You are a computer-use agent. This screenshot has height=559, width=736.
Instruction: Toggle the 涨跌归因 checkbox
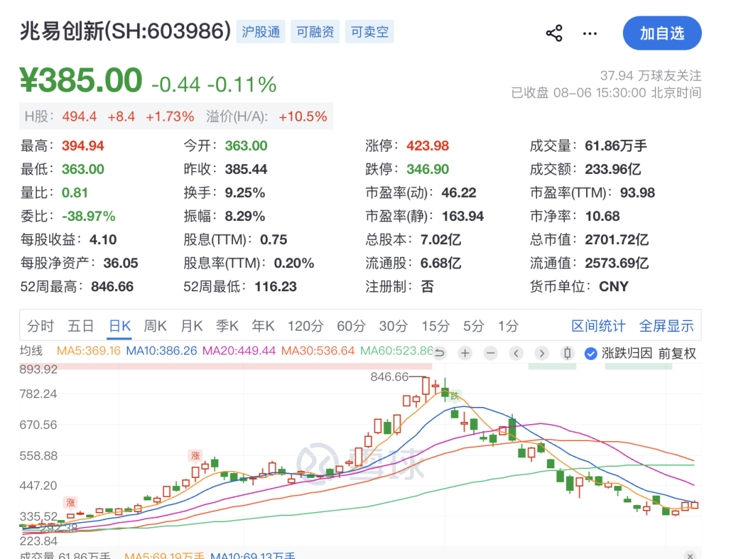[590, 353]
